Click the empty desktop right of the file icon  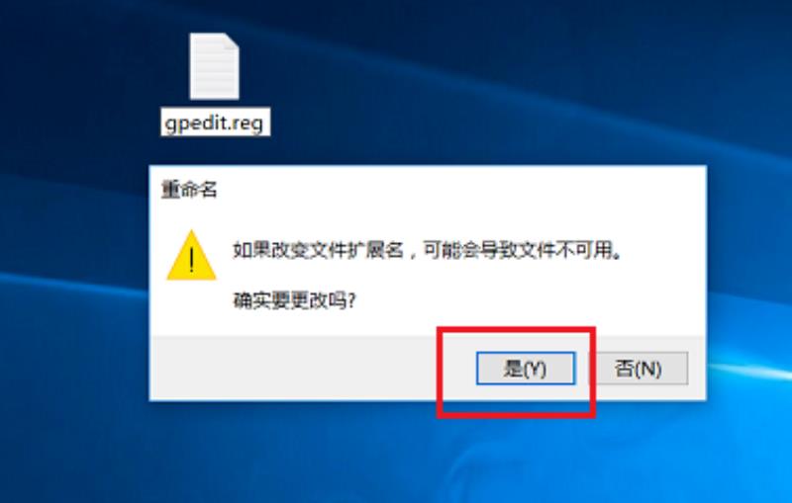coord(454,76)
